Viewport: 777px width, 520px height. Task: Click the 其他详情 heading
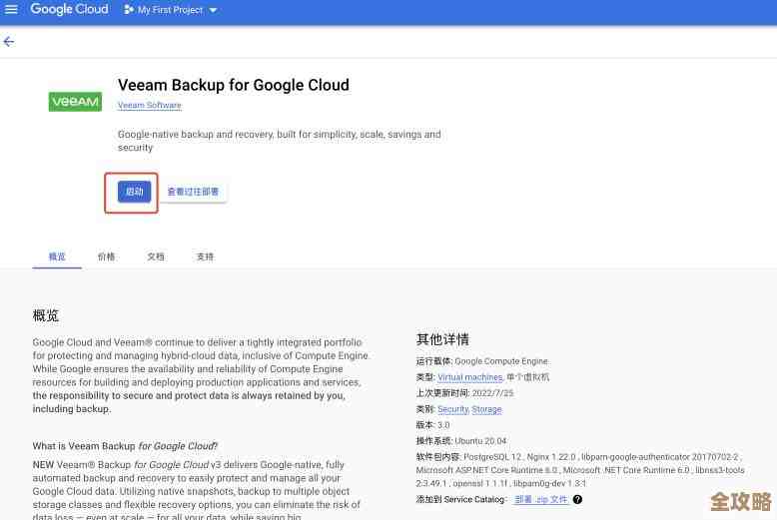442,339
